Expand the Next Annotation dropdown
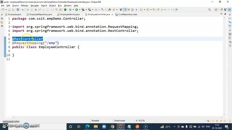The width and height of the screenshot is (232, 130). tap(144, 10)
